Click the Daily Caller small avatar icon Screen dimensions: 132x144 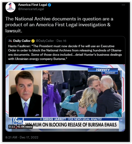tap(10, 41)
